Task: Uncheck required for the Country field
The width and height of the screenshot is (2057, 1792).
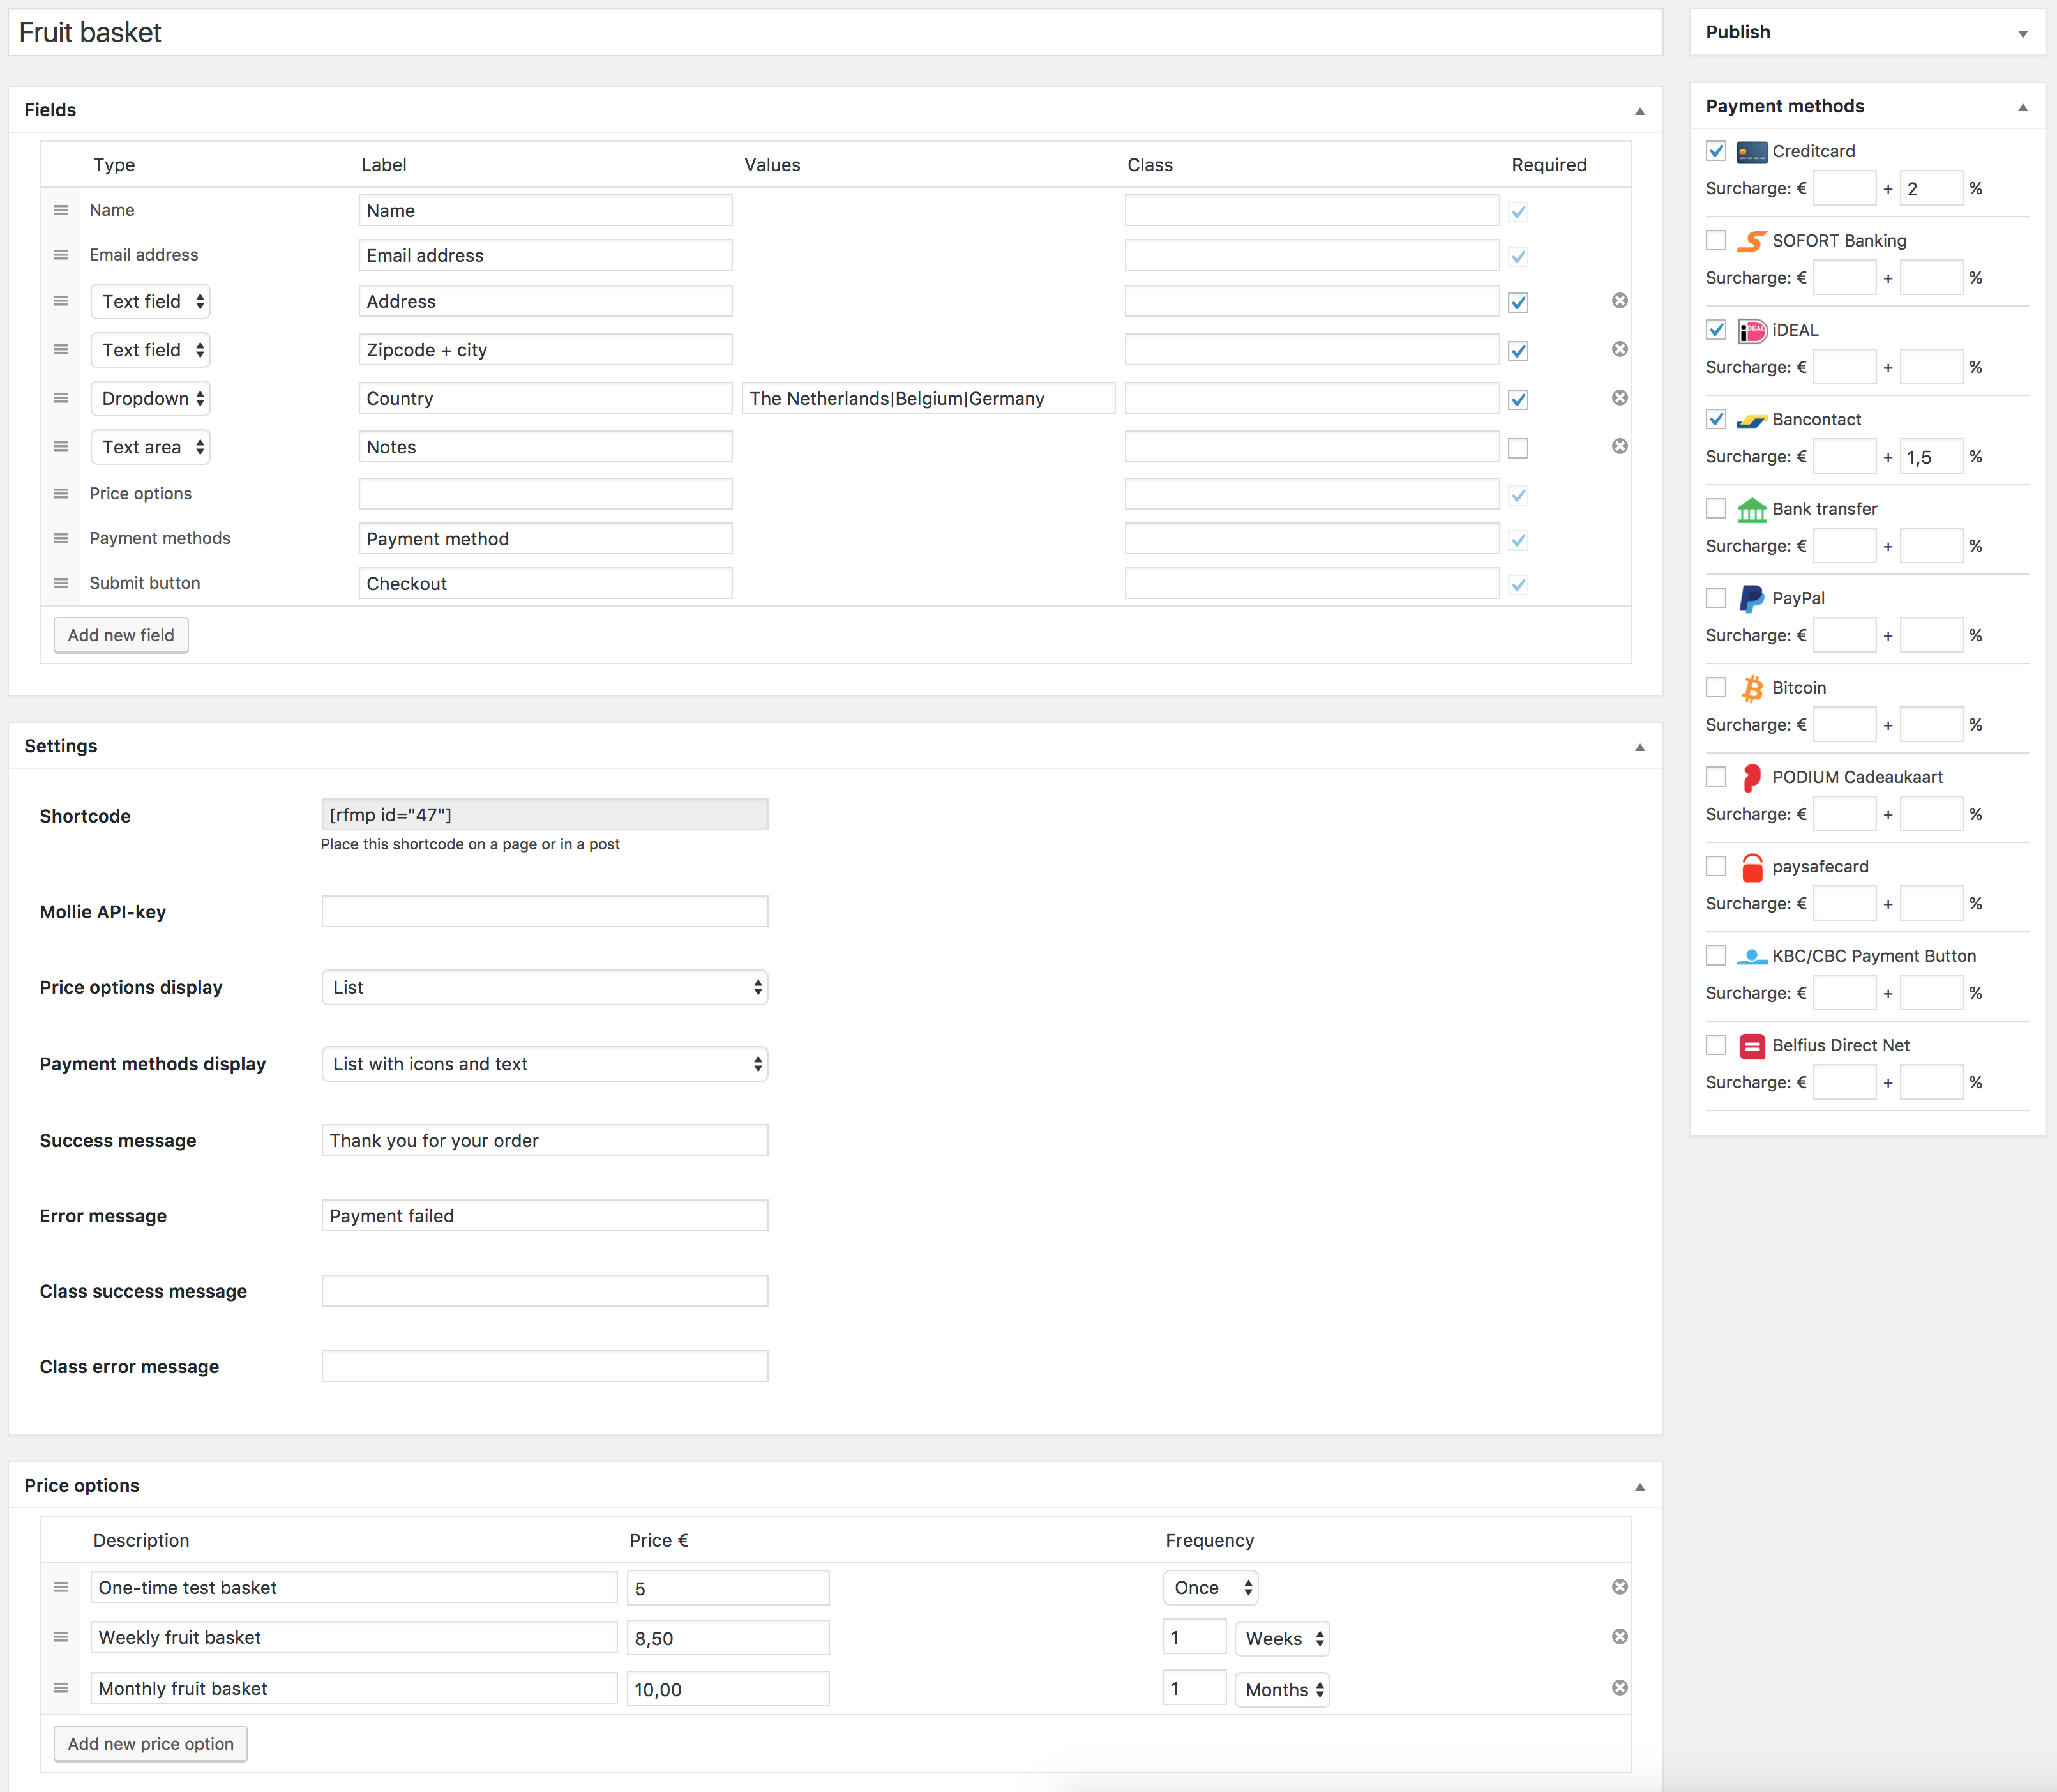Action: 1518,399
